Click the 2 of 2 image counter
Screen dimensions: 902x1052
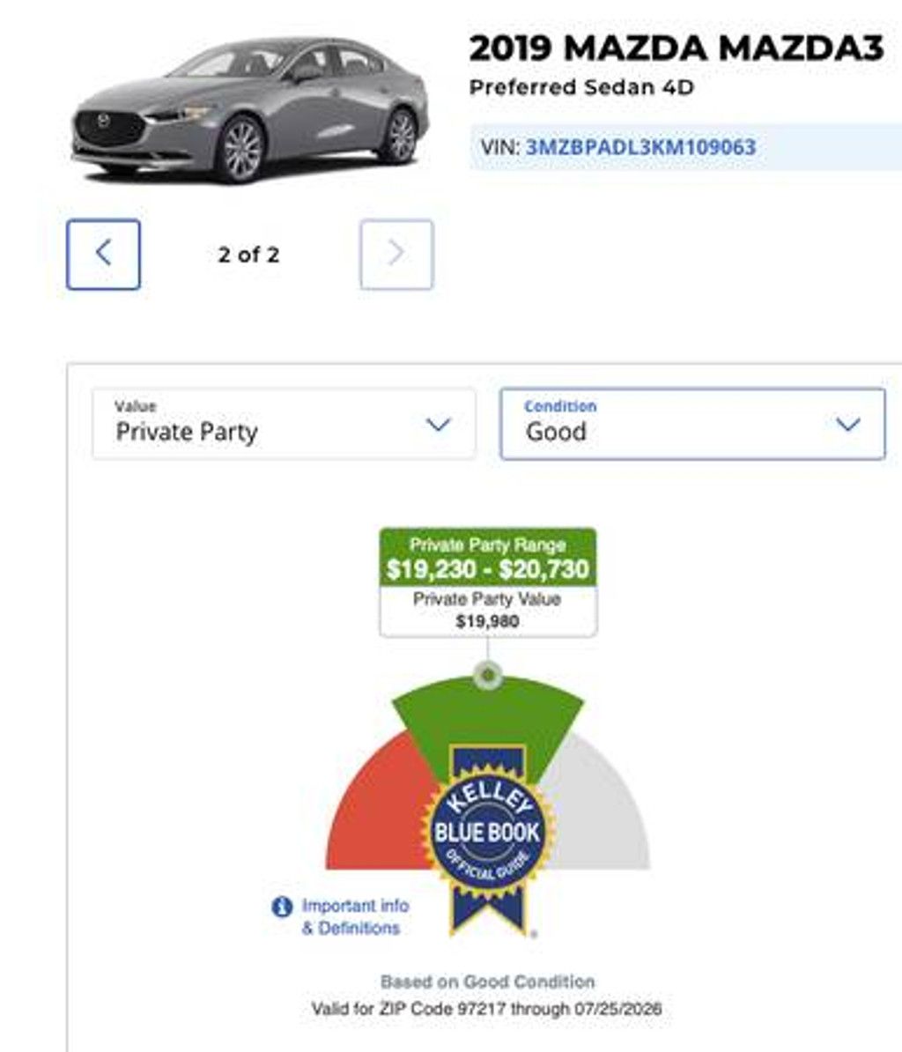point(248,255)
